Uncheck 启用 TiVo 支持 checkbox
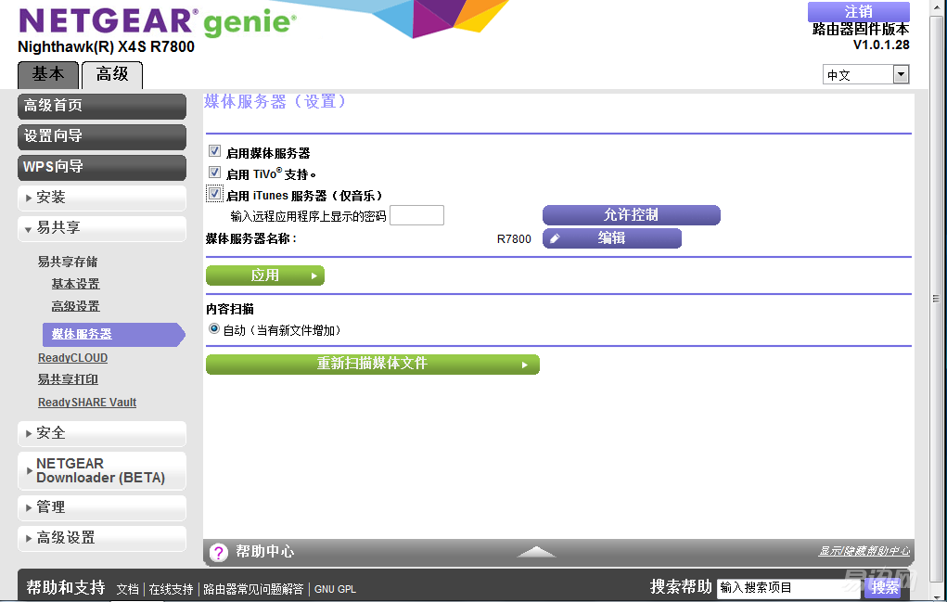 pos(214,173)
